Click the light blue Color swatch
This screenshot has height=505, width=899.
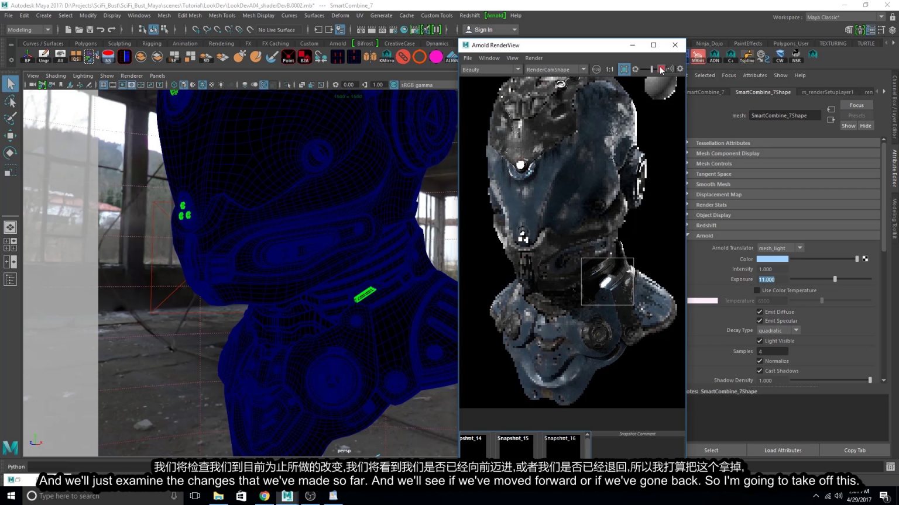772,259
